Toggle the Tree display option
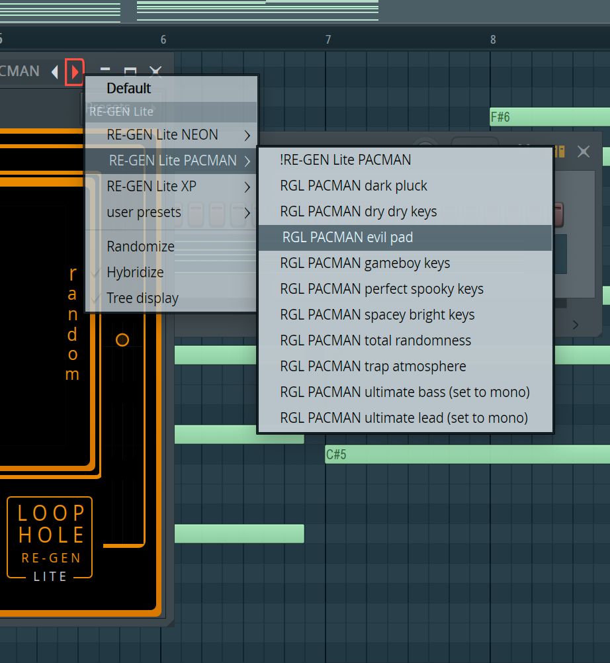 [x=142, y=298]
